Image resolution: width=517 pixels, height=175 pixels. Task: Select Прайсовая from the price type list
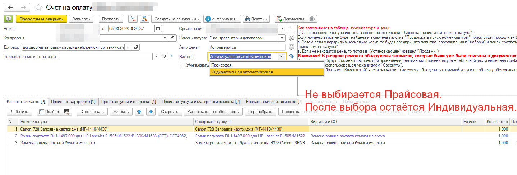point(221,65)
